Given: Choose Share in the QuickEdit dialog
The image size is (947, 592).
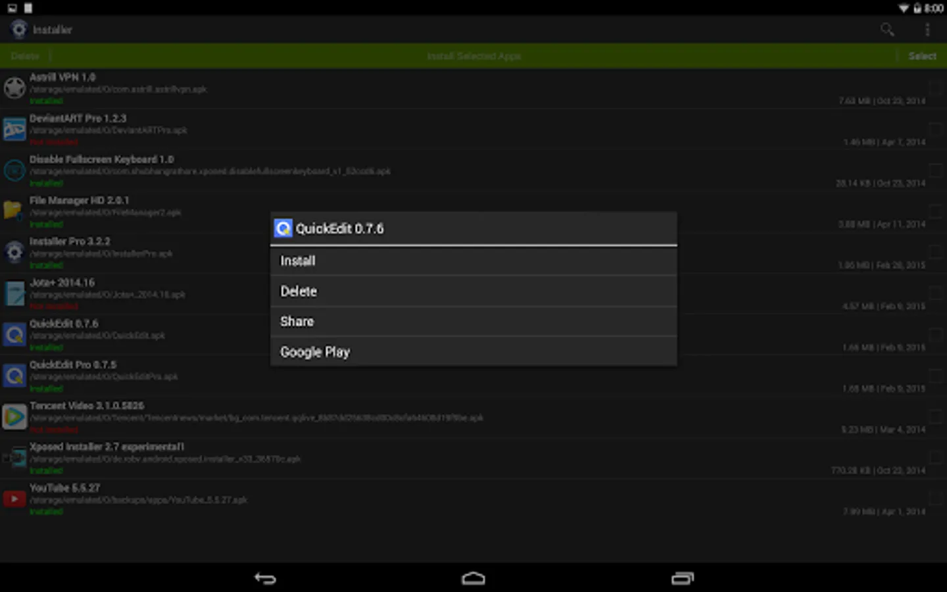Looking at the screenshot, I should click(x=473, y=322).
